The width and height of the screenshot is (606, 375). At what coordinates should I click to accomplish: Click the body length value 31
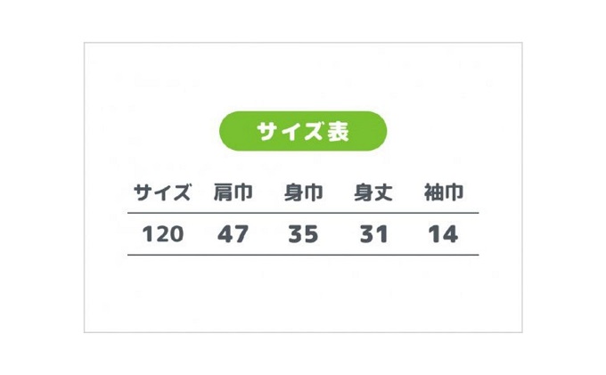tap(373, 234)
